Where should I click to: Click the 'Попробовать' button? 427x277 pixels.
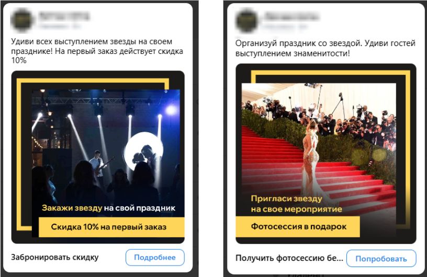click(x=381, y=259)
